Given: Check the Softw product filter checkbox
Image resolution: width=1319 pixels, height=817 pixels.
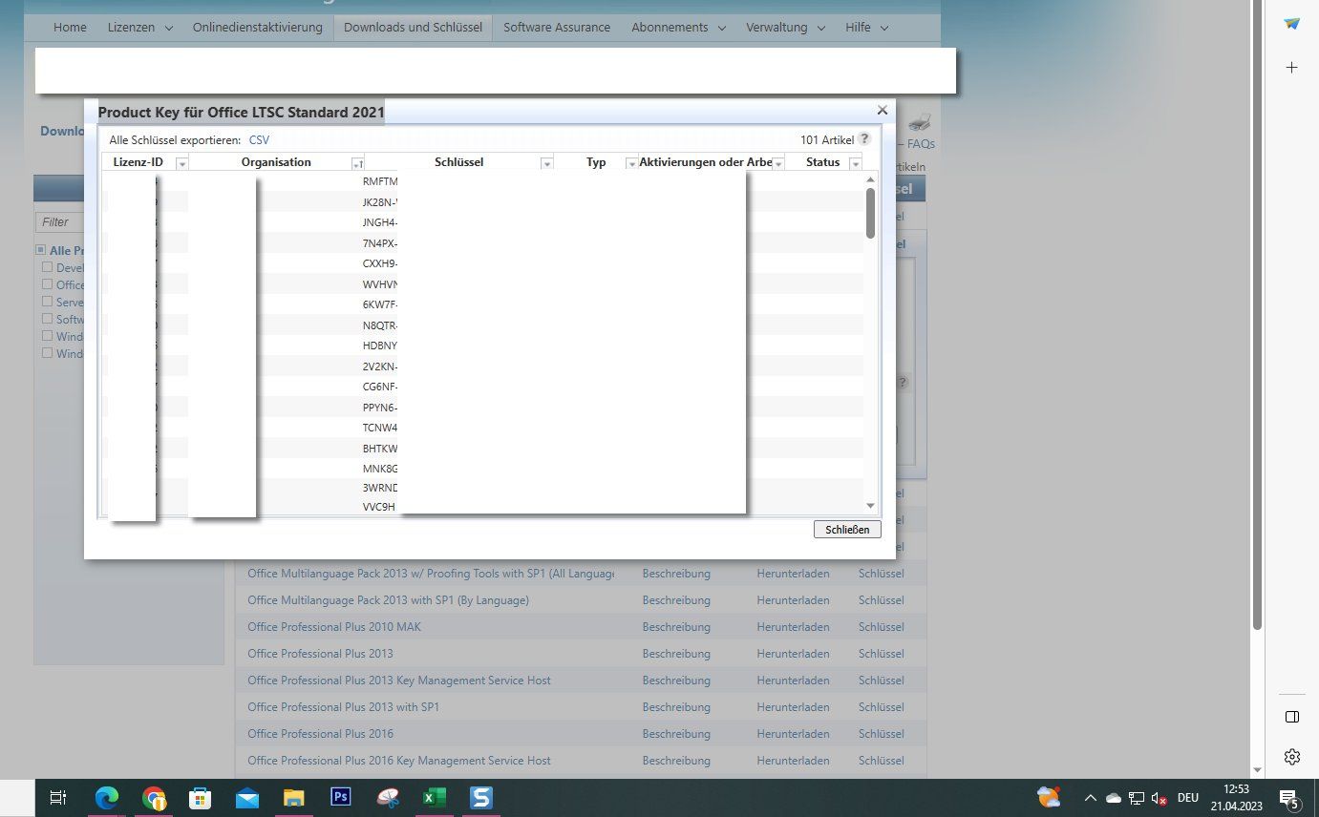Looking at the screenshot, I should pyautogui.click(x=47, y=319).
